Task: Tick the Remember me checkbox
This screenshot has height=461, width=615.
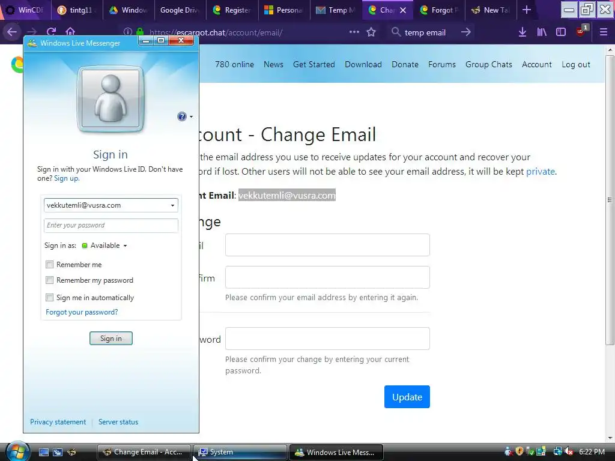Action: pos(49,265)
